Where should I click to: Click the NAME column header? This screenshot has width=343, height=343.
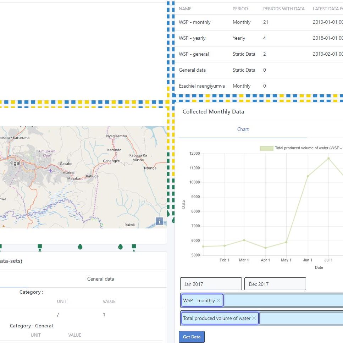[x=185, y=9]
